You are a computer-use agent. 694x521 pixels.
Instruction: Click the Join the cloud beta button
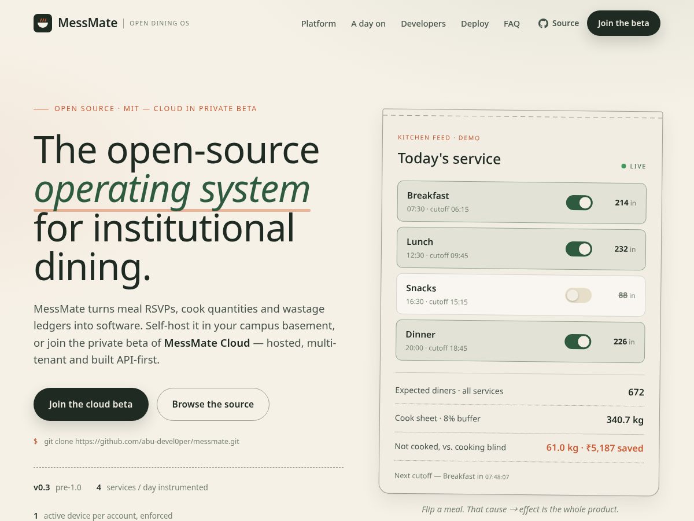click(x=91, y=404)
